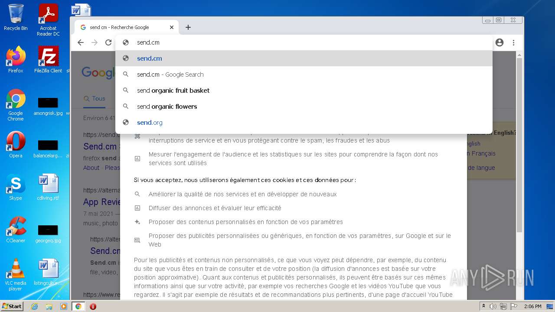Open Chrome three-dot menu
The image size is (555, 312).
click(513, 42)
